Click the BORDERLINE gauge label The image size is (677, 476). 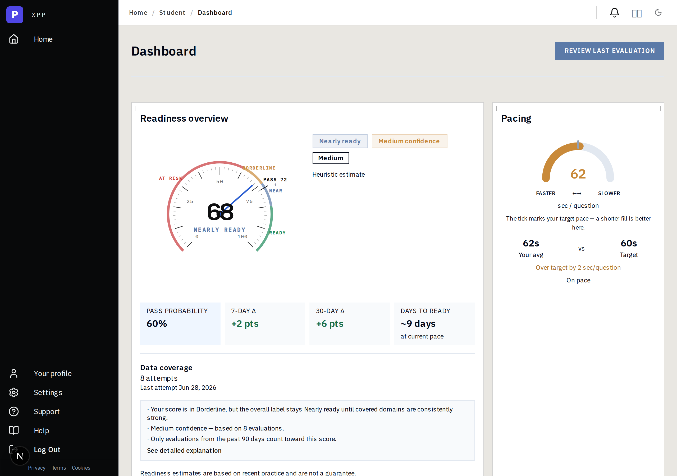(259, 168)
